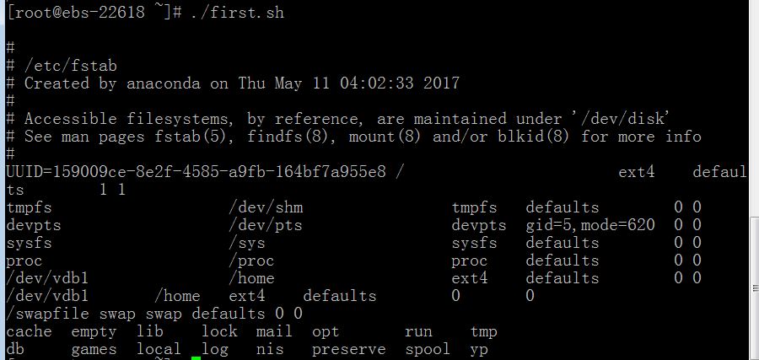Click the /proc mount point text

(x=251, y=261)
